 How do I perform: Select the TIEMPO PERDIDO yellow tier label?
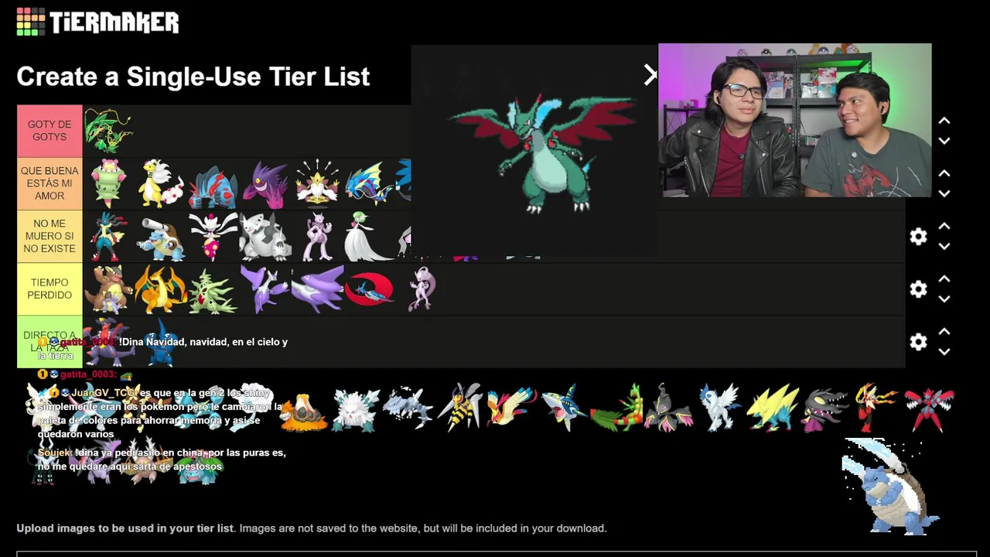point(49,289)
